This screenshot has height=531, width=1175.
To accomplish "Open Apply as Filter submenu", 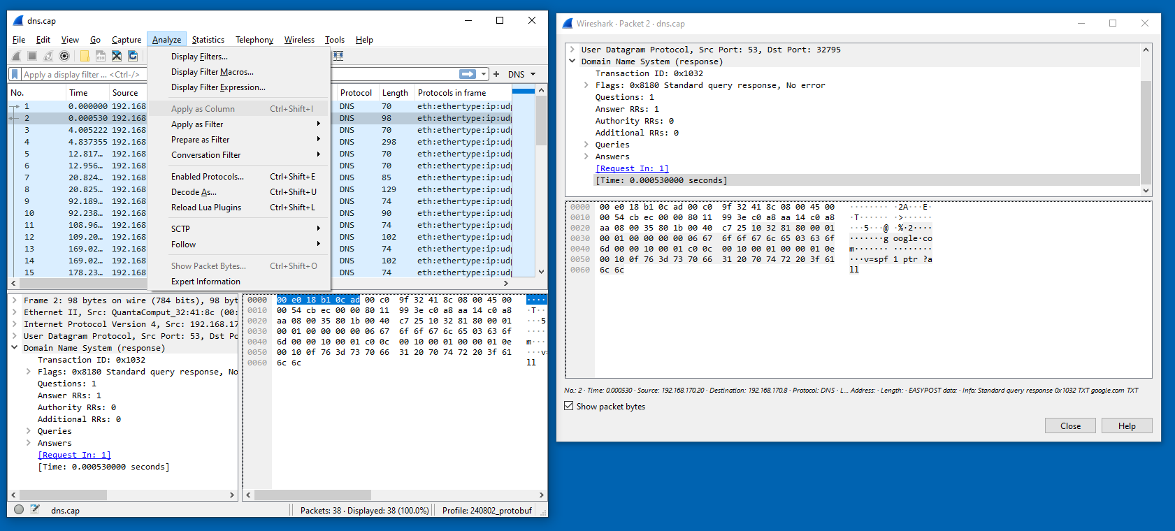I will coord(238,124).
